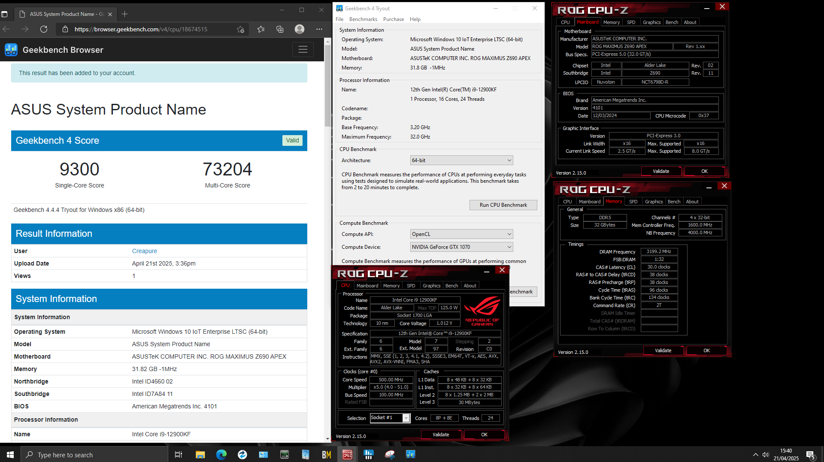Screen dimensions: 824x462
Task: Click the browser address bar URL
Action: [x=141, y=29]
